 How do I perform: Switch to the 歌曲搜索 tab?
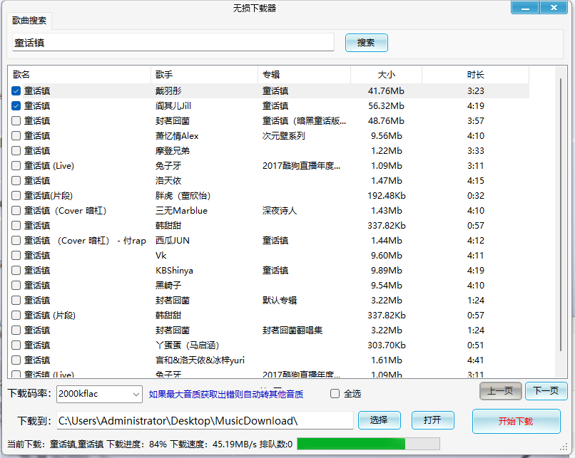click(x=30, y=21)
